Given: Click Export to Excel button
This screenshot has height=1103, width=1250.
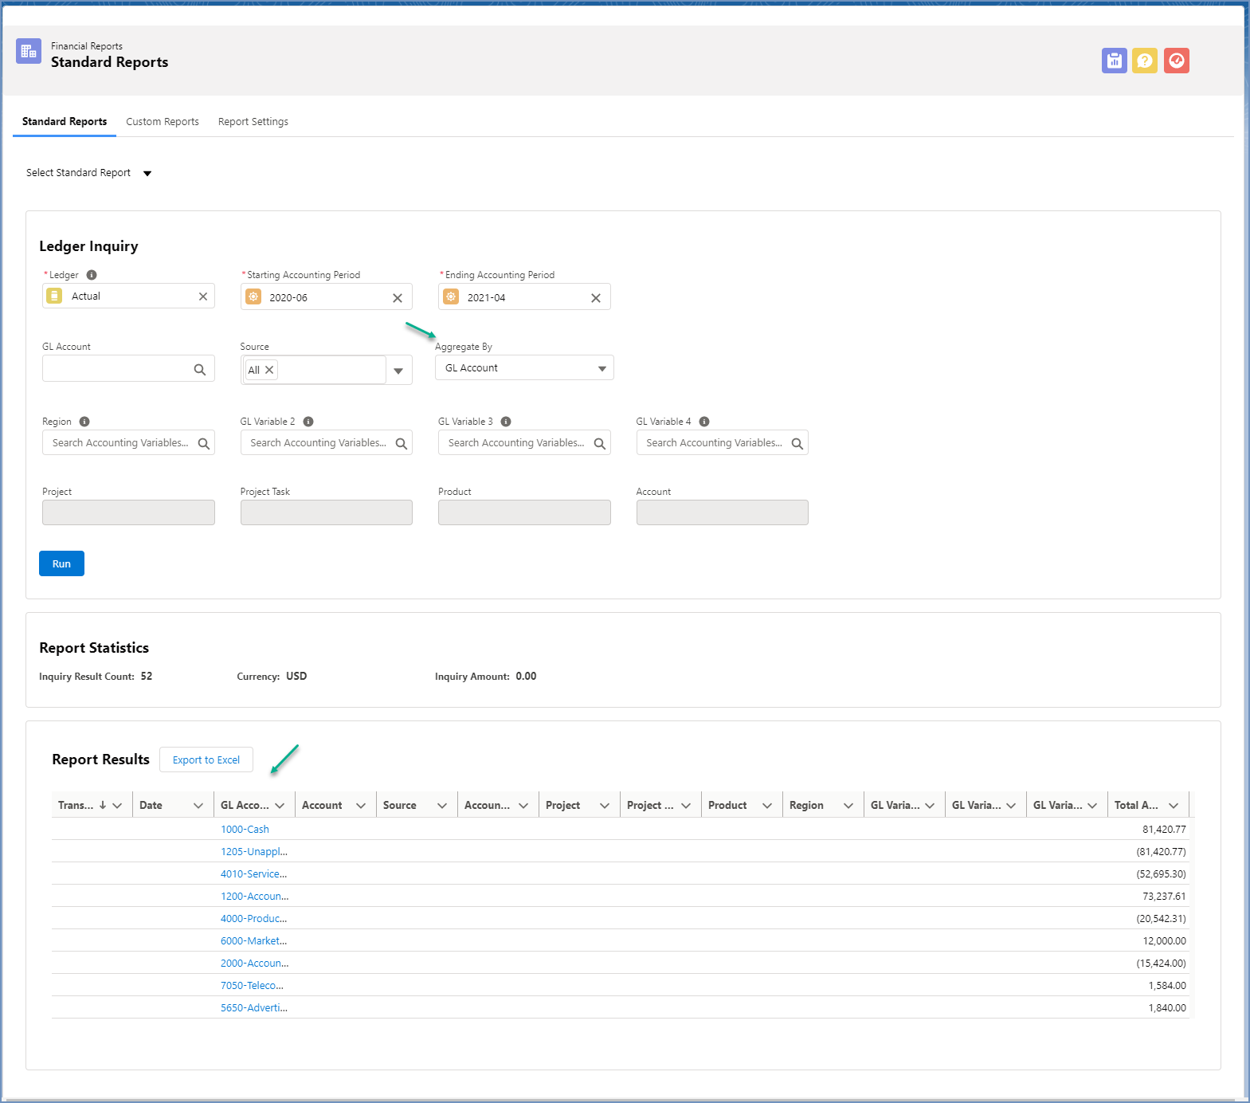Looking at the screenshot, I should point(206,760).
